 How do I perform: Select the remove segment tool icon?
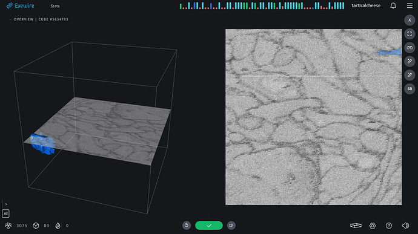click(x=410, y=75)
